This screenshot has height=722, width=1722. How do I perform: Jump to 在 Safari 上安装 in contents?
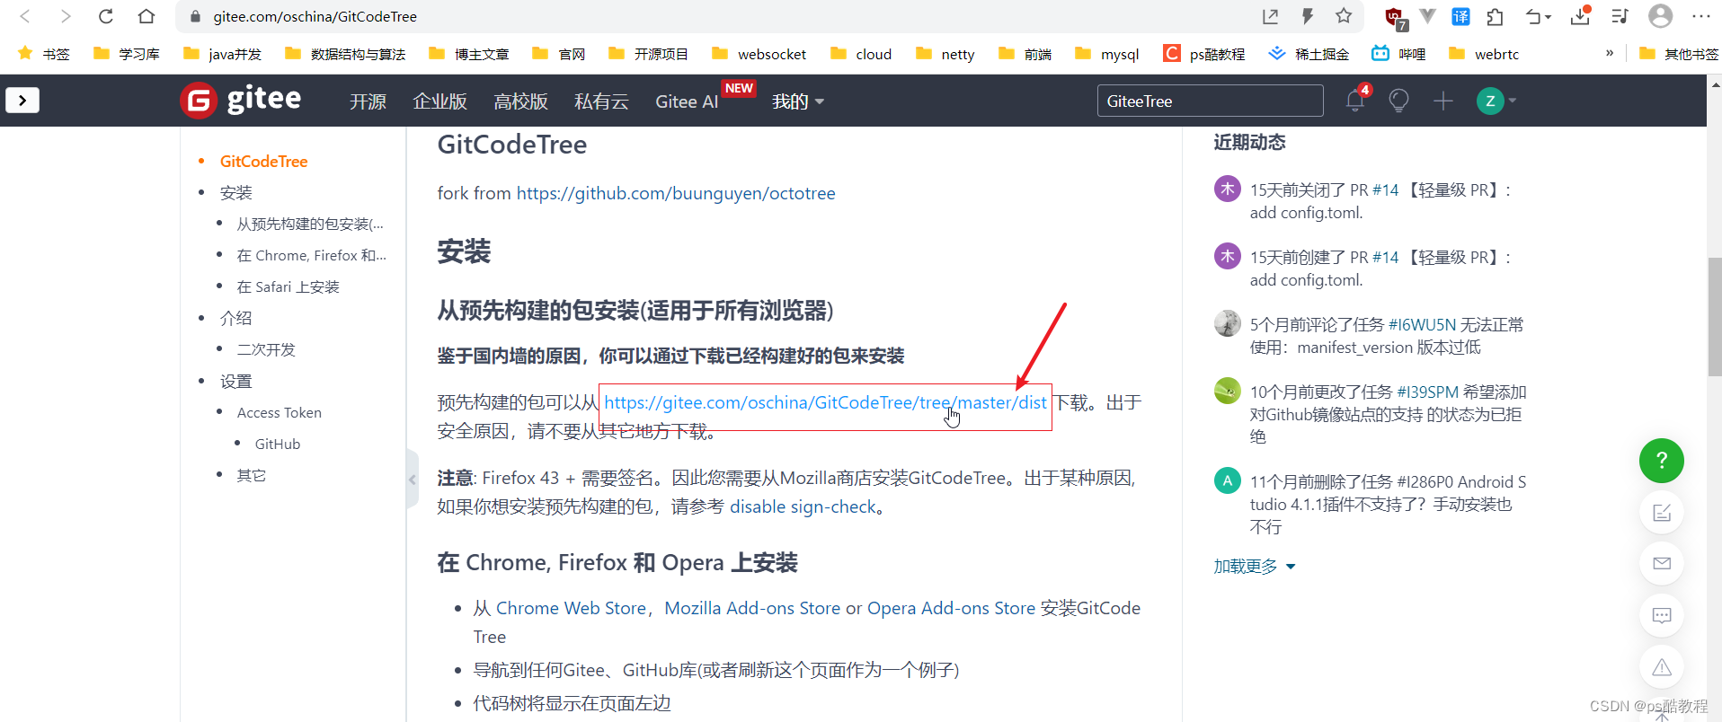pos(288,287)
